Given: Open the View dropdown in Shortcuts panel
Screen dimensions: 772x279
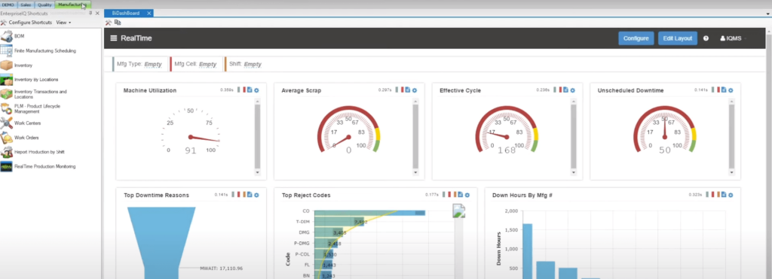Looking at the screenshot, I should (x=63, y=23).
